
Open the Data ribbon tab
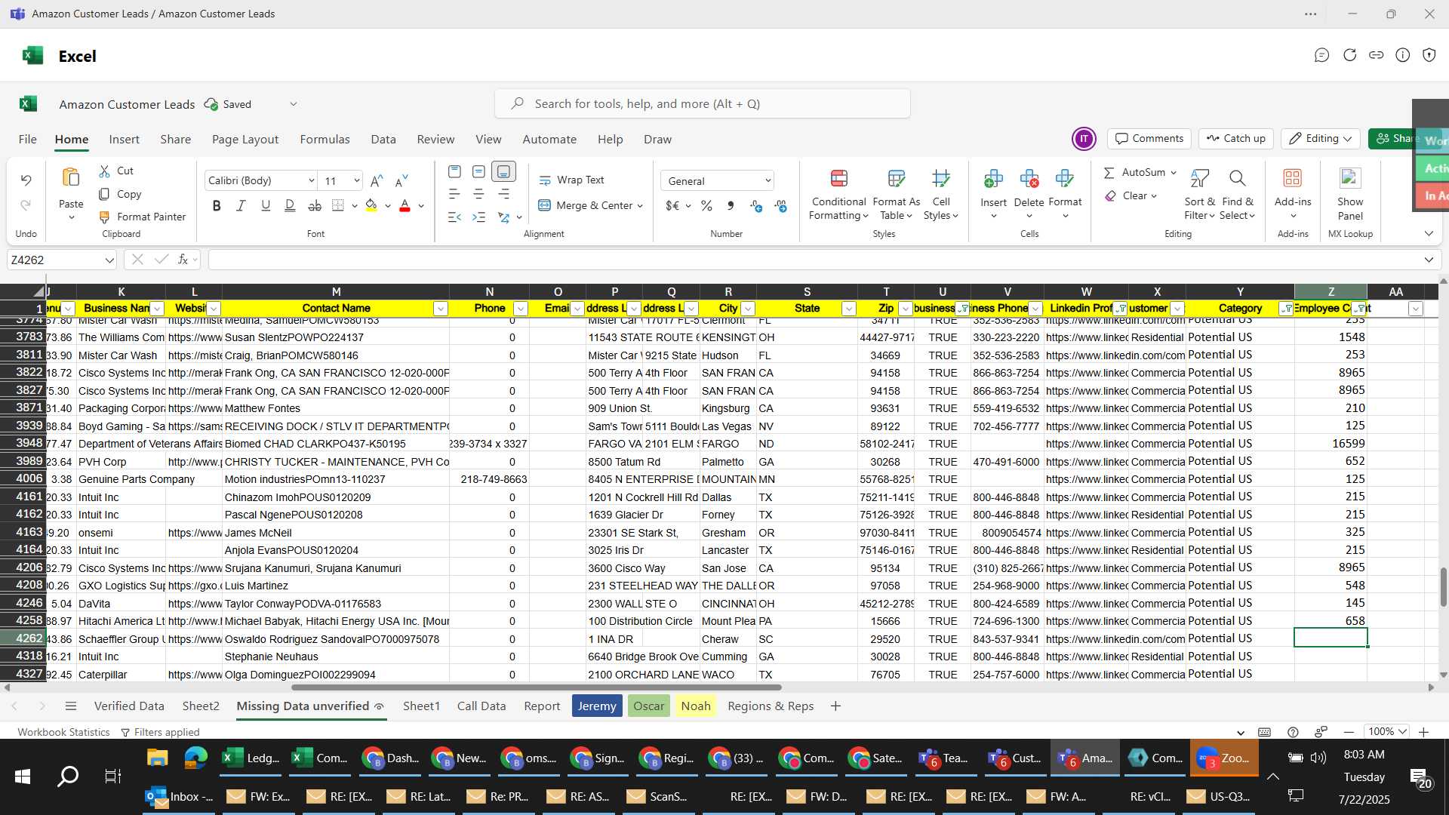point(383,140)
